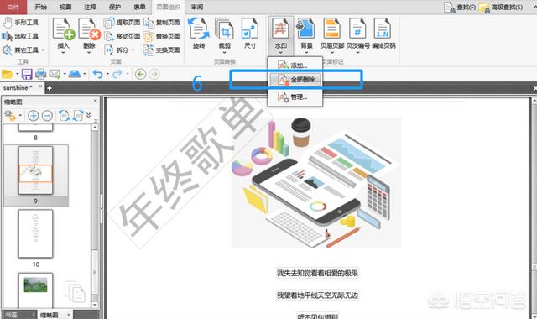
Task: Select the page 10 thumbnail
Action: tap(35, 233)
